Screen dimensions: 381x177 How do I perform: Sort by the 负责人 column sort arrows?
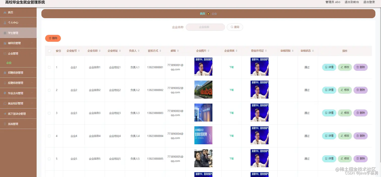(139, 51)
